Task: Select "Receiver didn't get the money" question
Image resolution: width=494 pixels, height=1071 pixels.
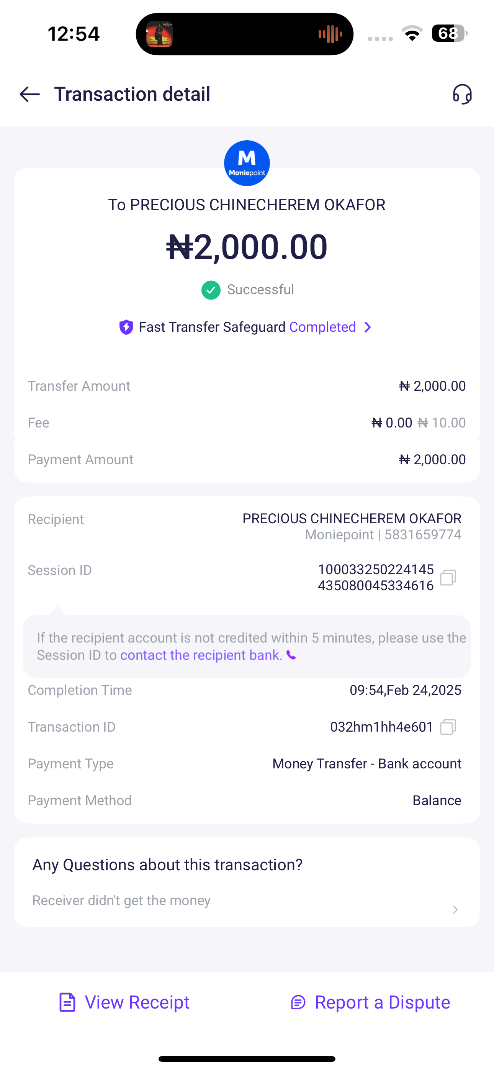Action: click(x=121, y=901)
